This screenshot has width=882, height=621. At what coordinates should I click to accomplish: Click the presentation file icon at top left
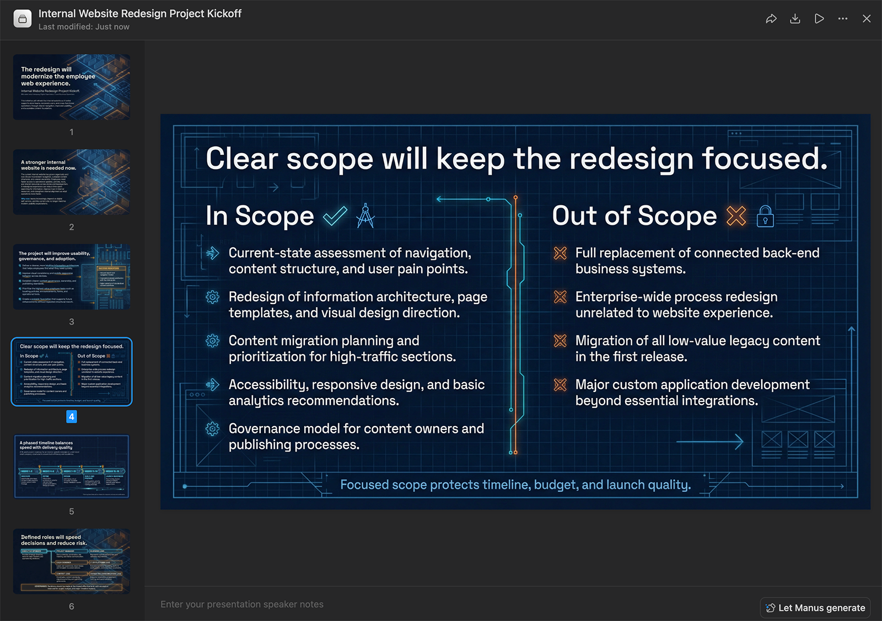(23, 19)
